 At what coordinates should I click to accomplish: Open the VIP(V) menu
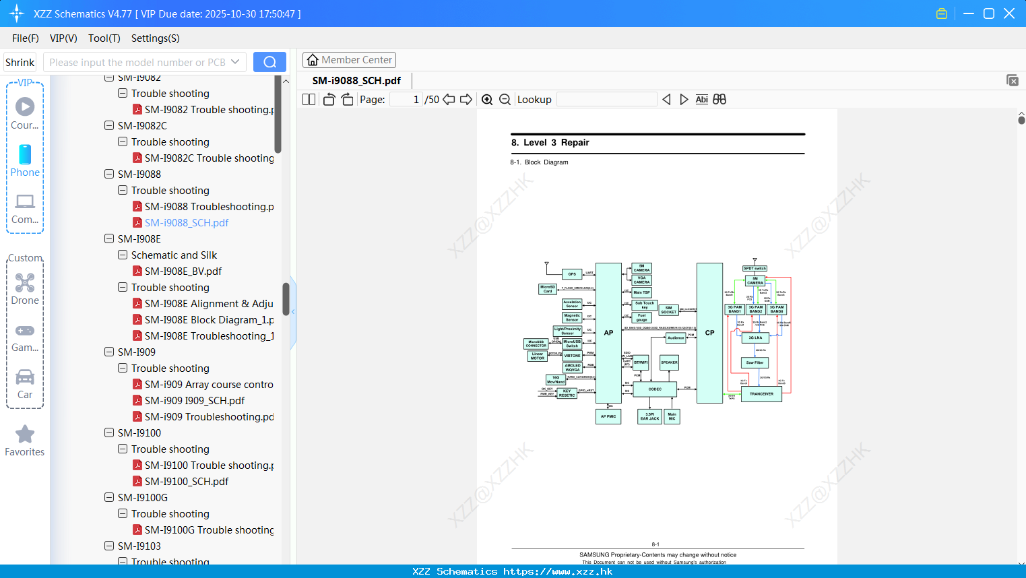(x=63, y=38)
